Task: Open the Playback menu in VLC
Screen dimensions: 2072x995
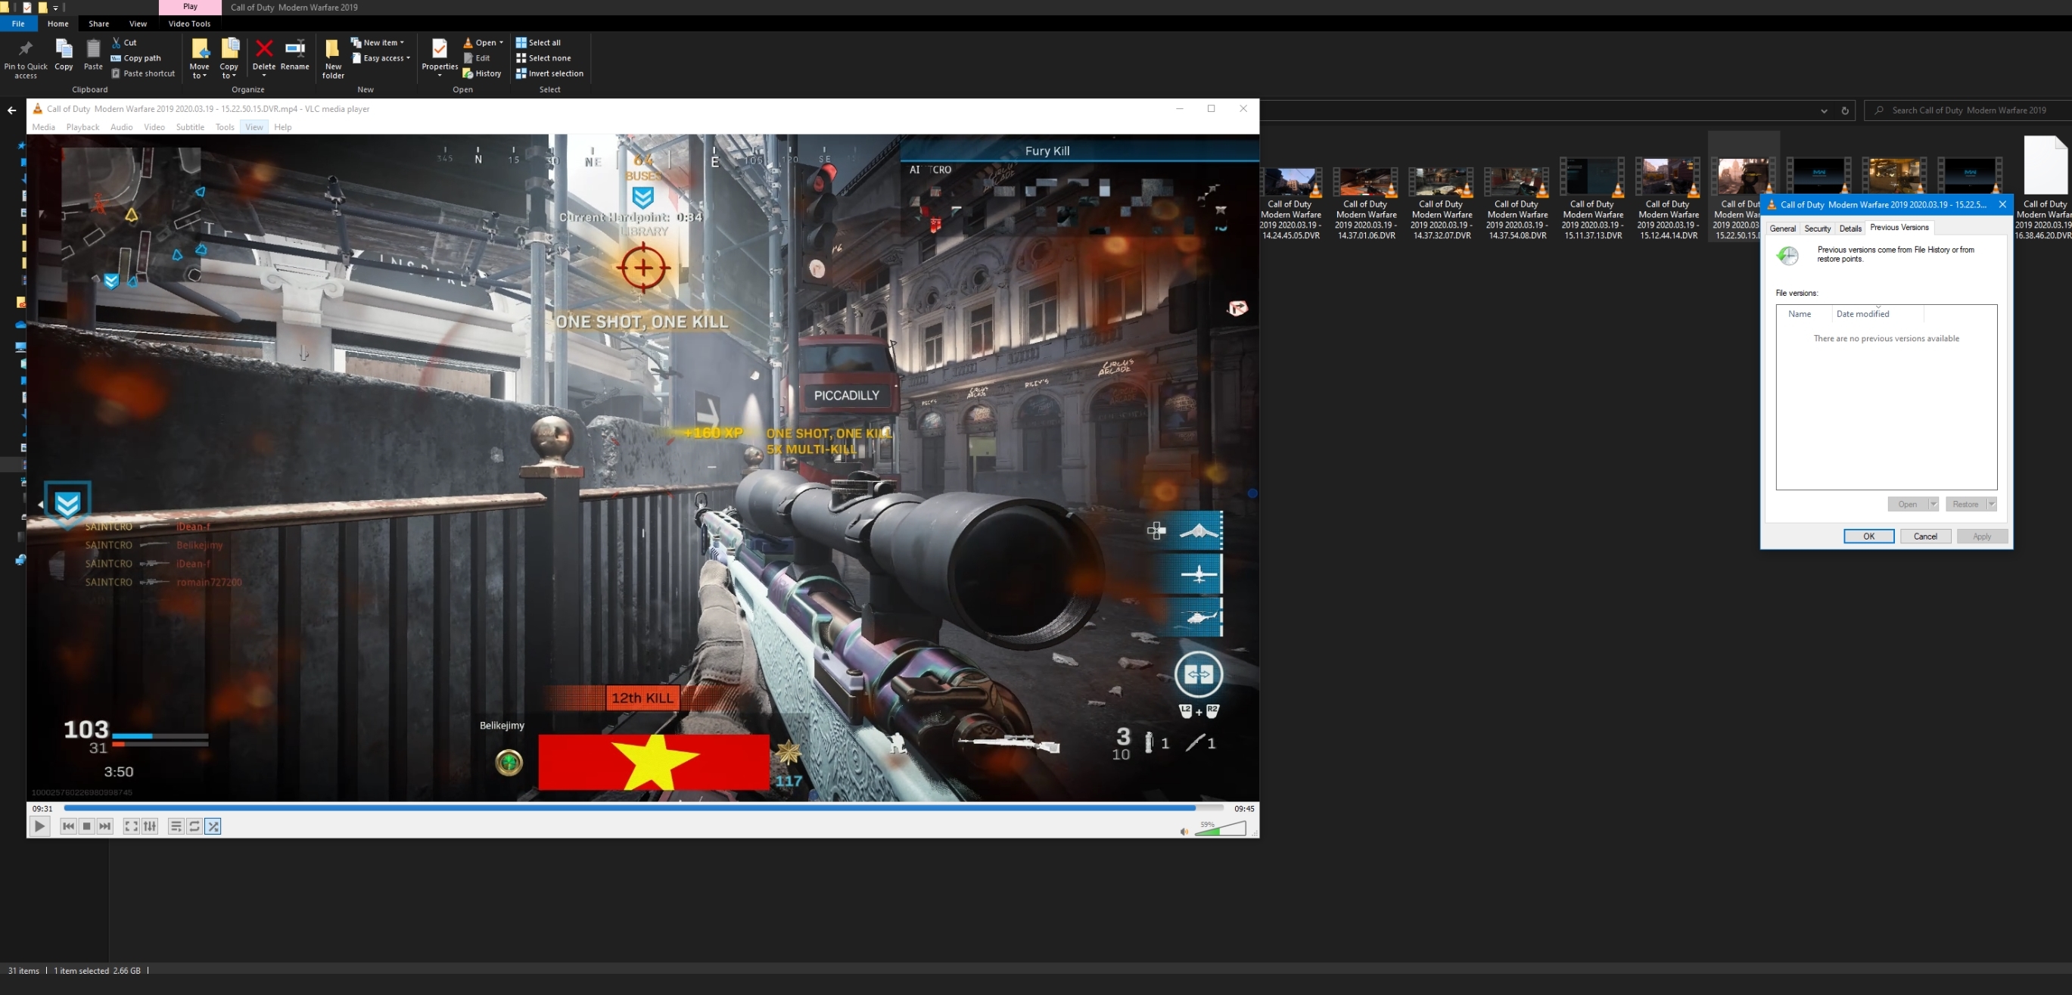Action: [x=82, y=127]
